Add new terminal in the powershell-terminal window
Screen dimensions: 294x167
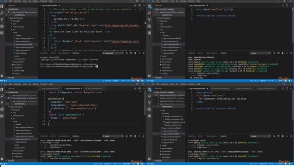point(127,53)
